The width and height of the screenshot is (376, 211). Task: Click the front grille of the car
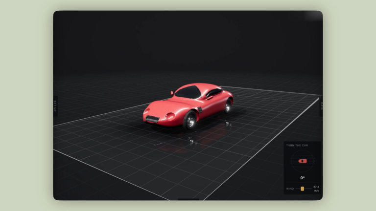pos(152,119)
